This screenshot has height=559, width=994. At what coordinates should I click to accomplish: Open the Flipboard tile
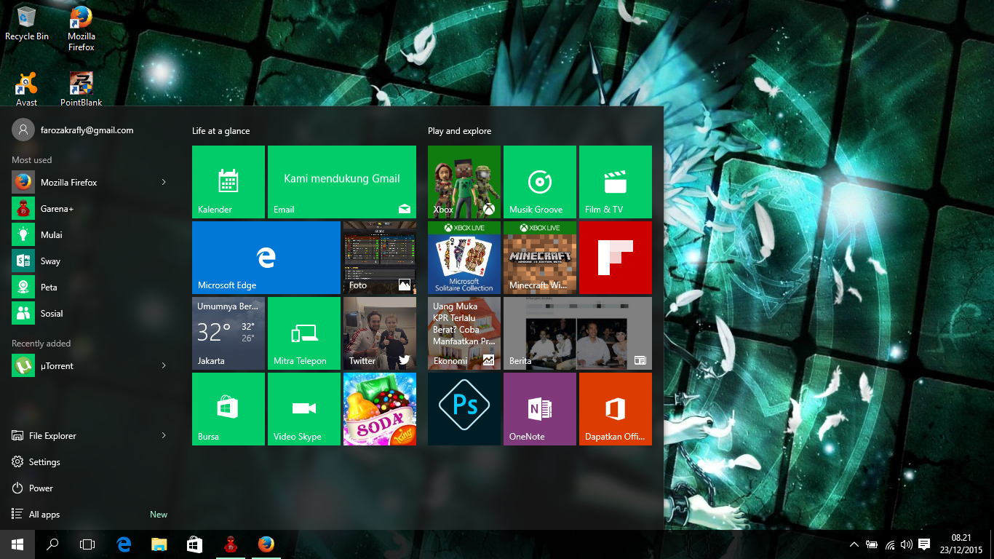[x=615, y=258]
